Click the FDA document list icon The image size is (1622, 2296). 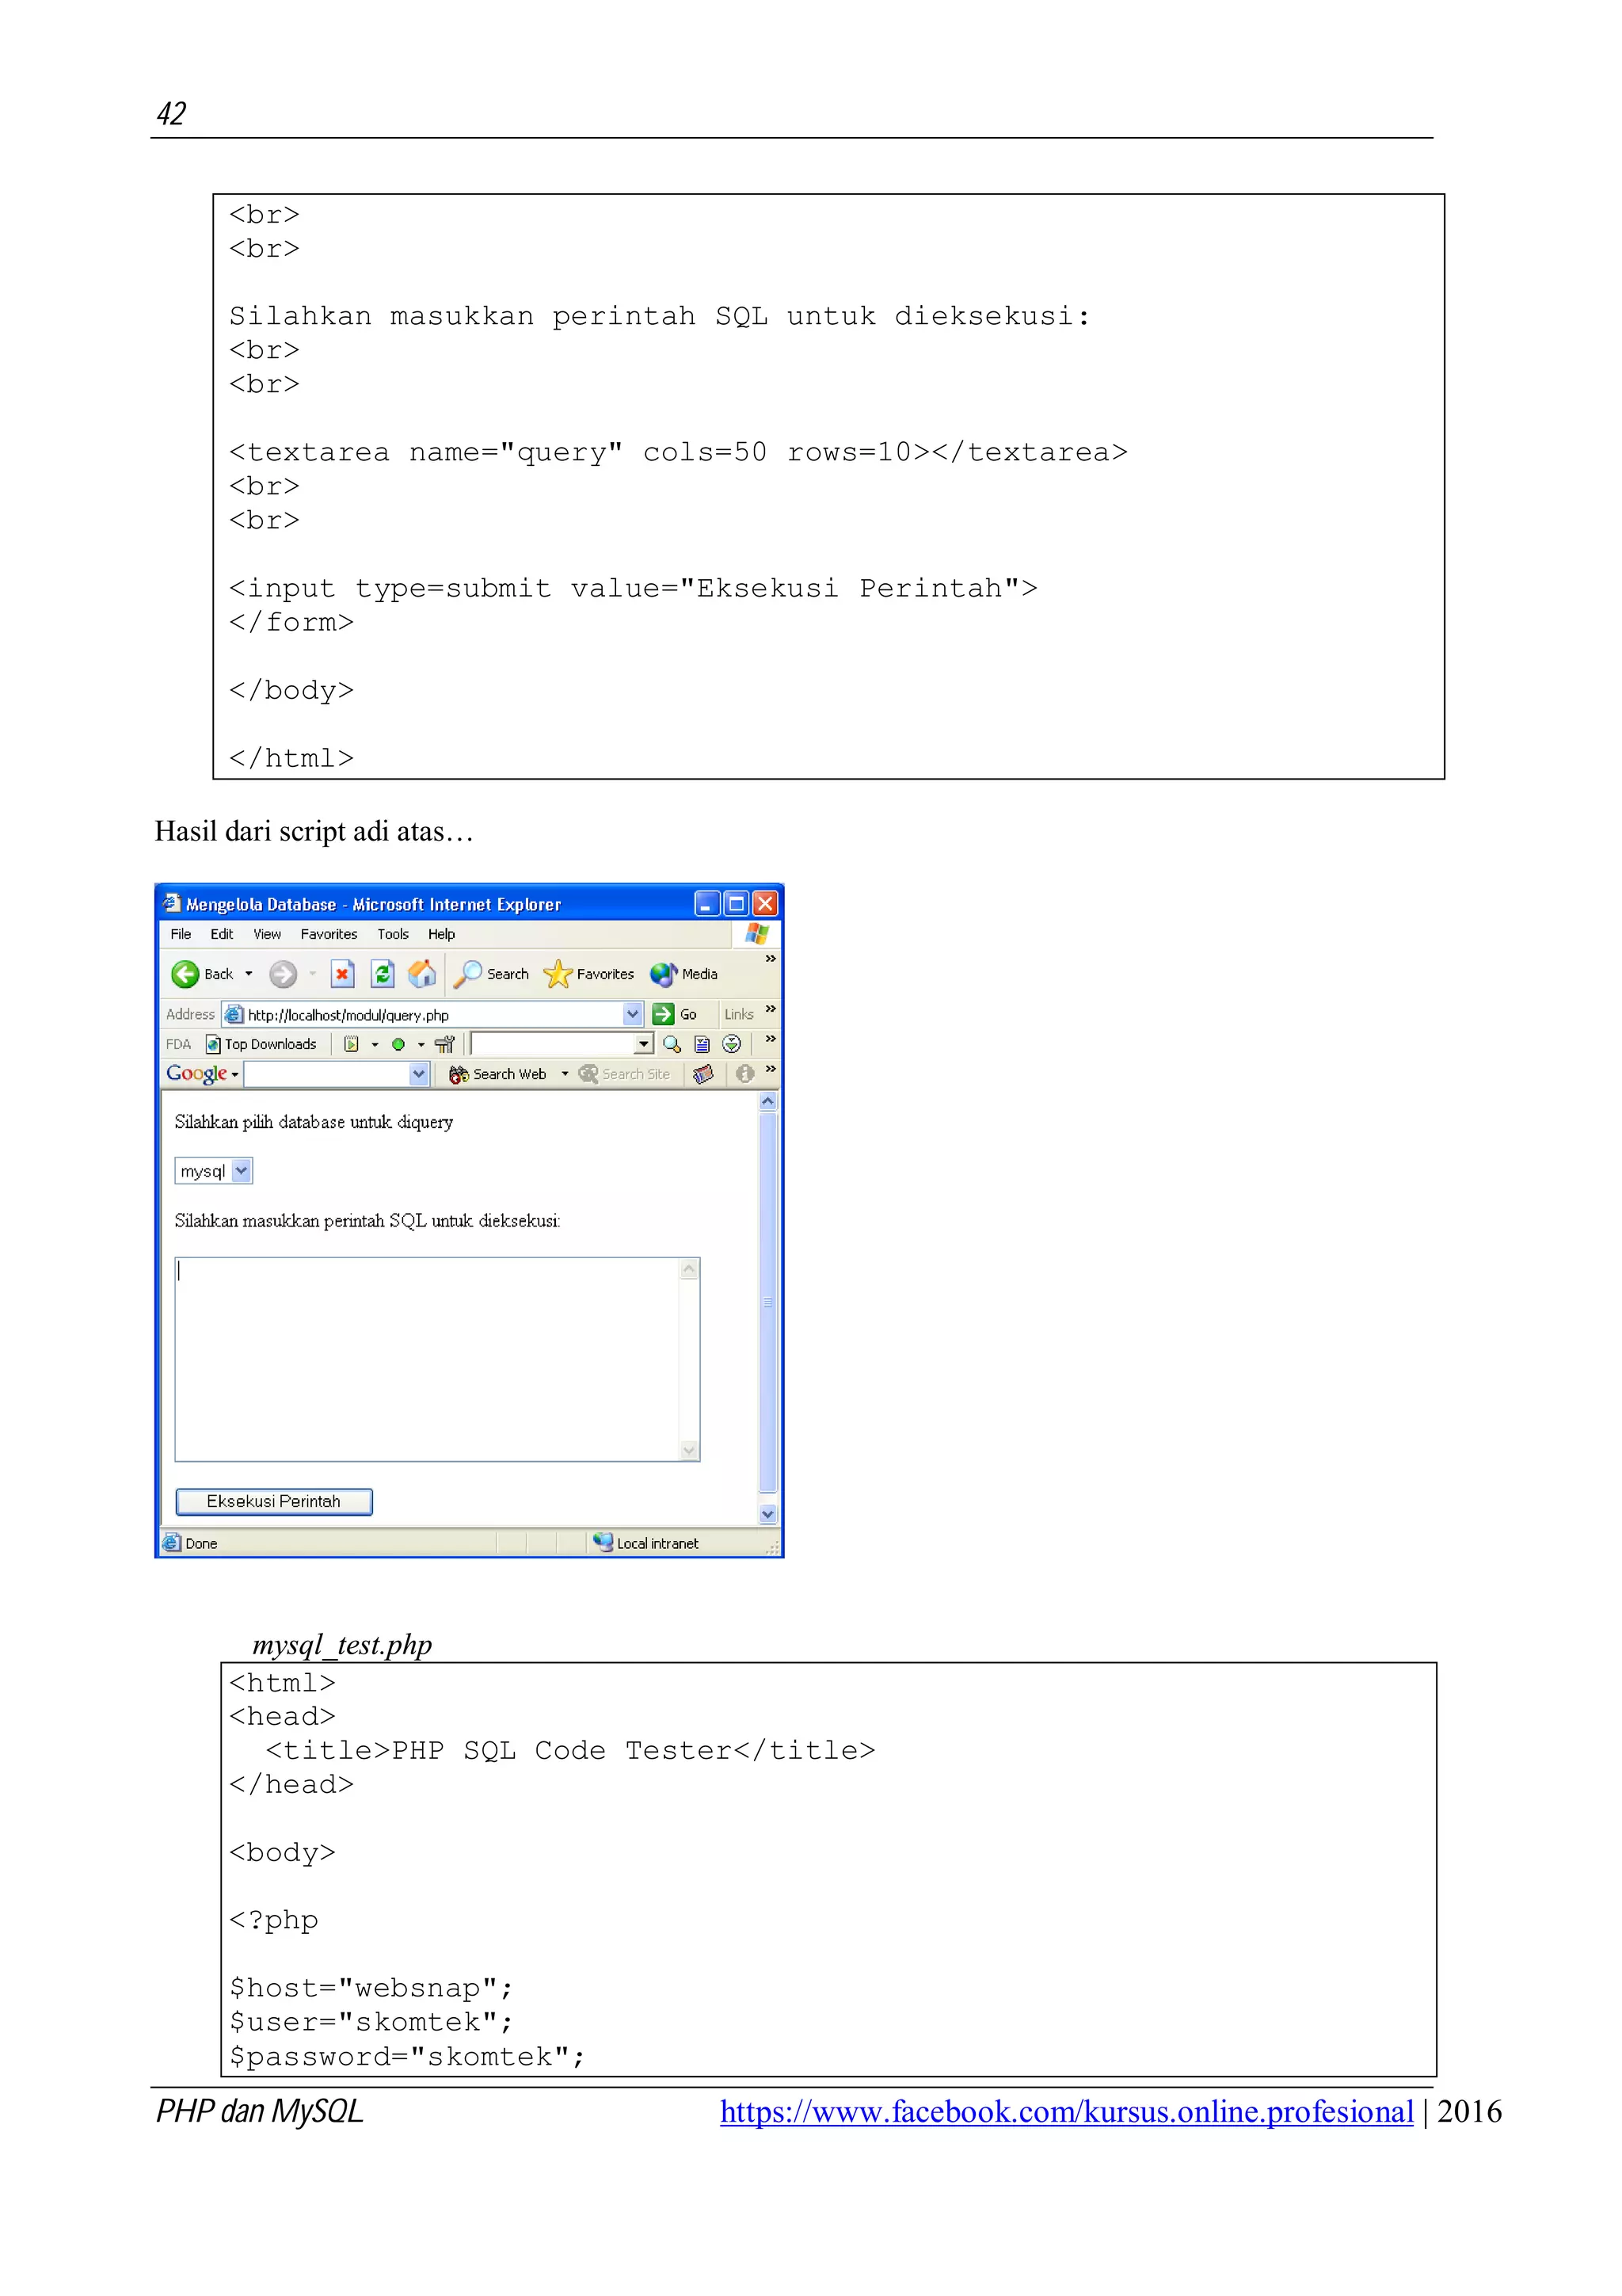702,1044
